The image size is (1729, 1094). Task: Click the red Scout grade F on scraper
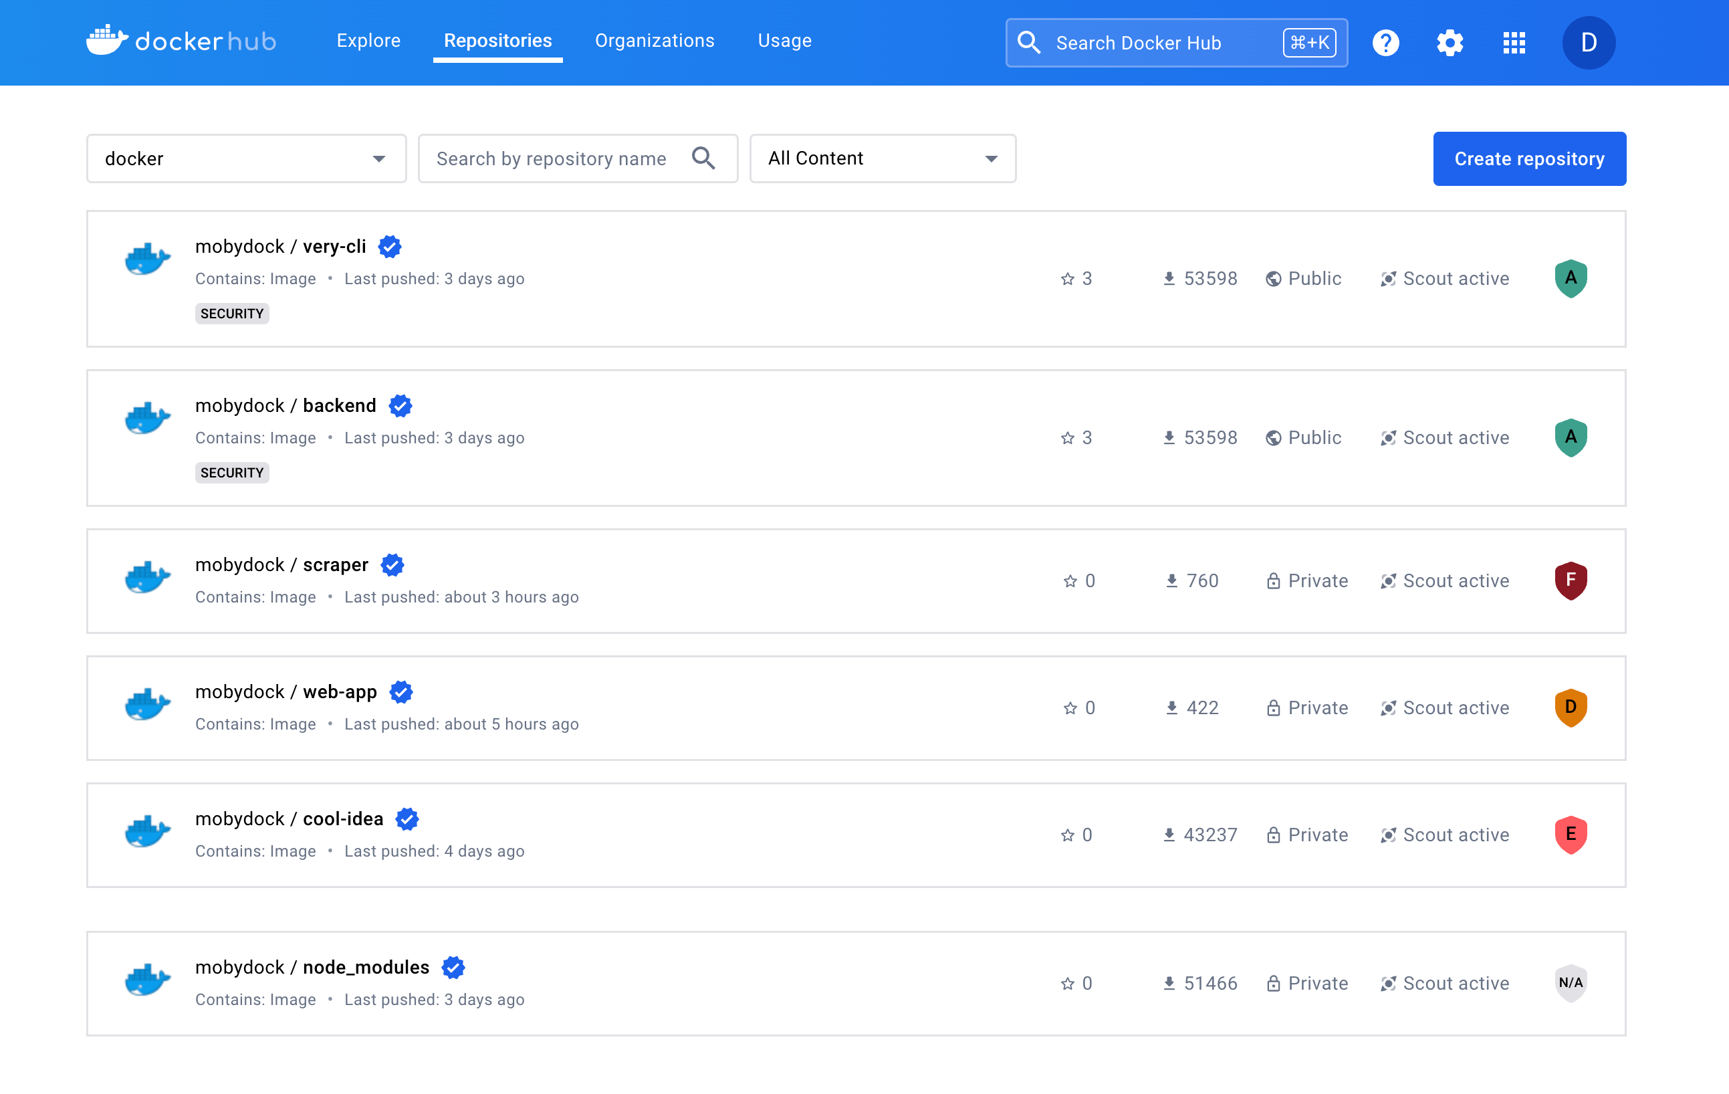tap(1571, 580)
